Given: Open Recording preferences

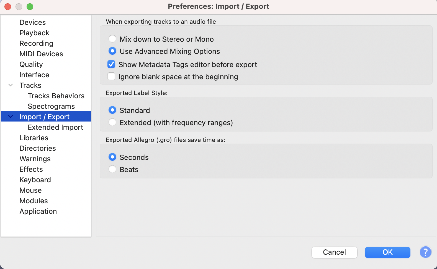Looking at the screenshot, I should click(x=36, y=43).
